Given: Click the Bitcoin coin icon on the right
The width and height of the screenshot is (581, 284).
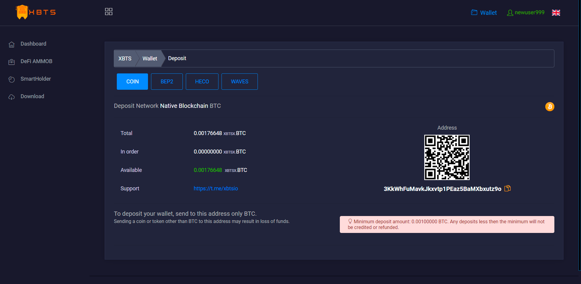Looking at the screenshot, I should coord(550,107).
